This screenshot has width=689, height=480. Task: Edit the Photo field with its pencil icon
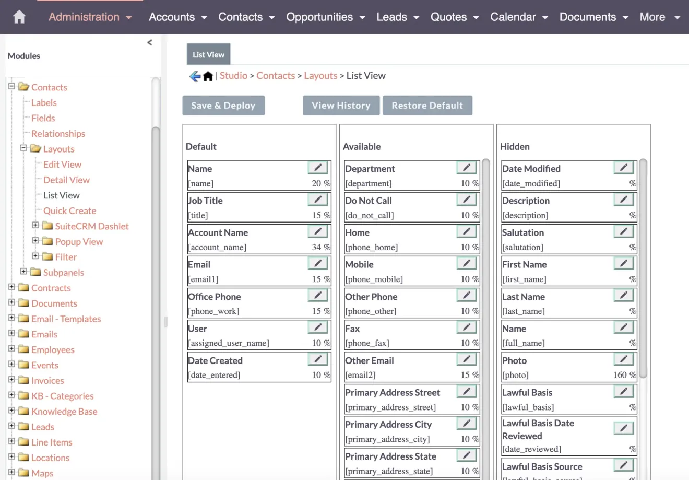(623, 359)
